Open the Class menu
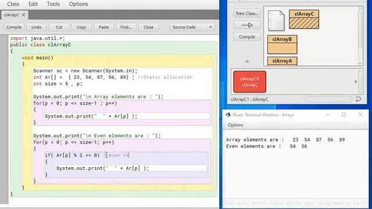Viewport: 372px width, 209px height. tap(13, 4)
